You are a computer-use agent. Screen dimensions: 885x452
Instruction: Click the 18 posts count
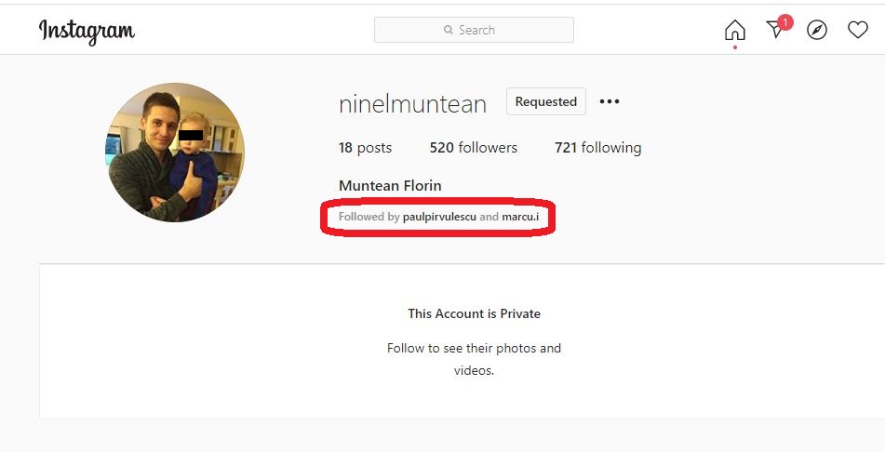(x=365, y=148)
